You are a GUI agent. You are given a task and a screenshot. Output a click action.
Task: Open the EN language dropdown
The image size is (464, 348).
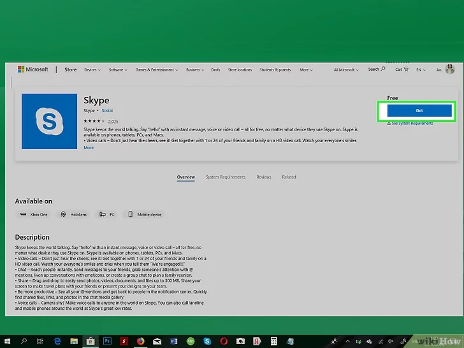point(421,70)
